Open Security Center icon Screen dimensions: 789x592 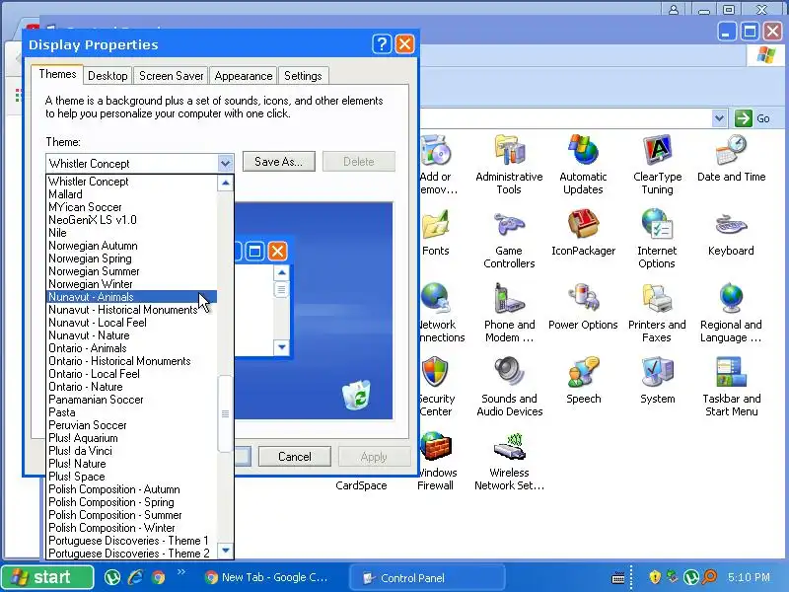[436, 387]
